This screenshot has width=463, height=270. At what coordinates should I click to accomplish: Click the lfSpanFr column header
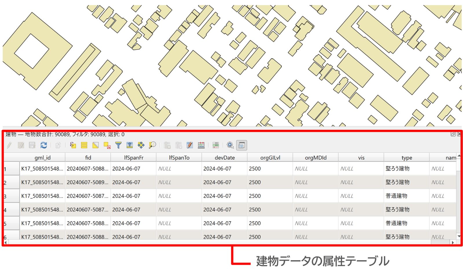134,158
